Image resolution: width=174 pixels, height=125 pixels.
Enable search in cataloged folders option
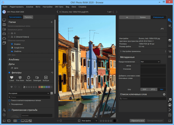pyautogui.click(x=9, y=100)
